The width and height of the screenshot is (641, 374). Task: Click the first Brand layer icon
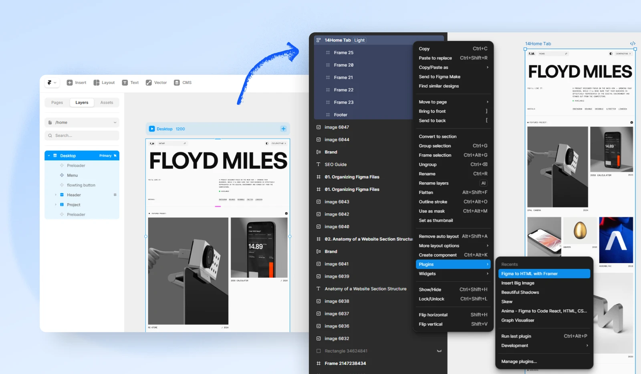[318, 152]
